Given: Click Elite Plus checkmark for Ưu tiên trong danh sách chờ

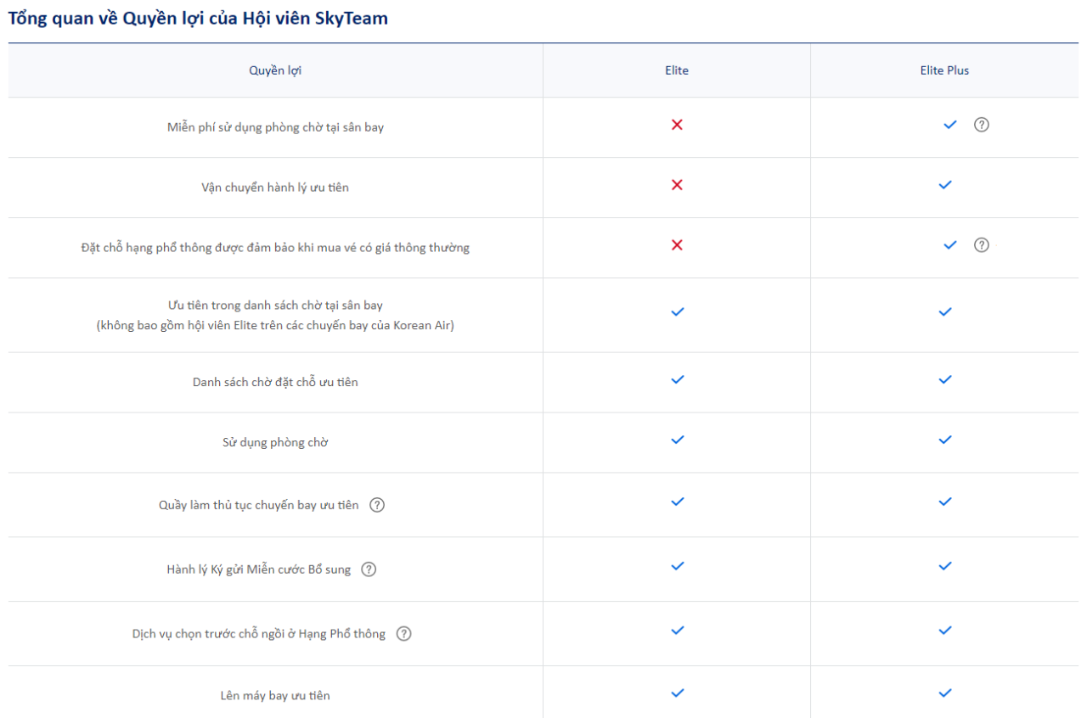Looking at the screenshot, I should point(945,312).
